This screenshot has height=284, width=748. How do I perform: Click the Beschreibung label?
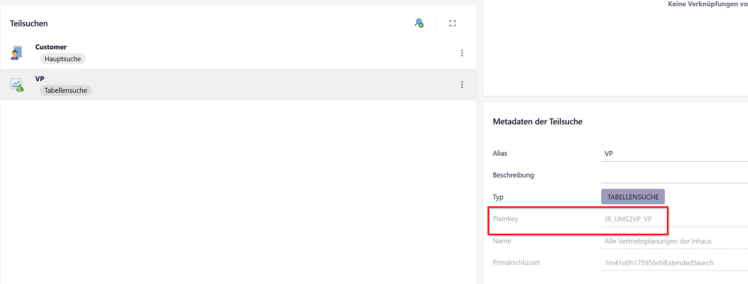point(513,175)
